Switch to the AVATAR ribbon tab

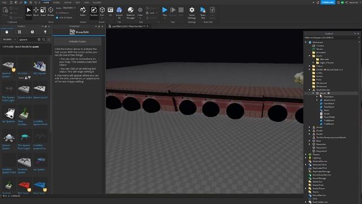point(68,2)
